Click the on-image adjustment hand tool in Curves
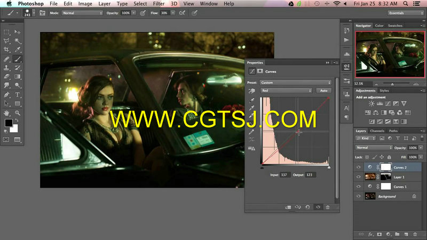This screenshot has width=427, height=240. (x=252, y=91)
